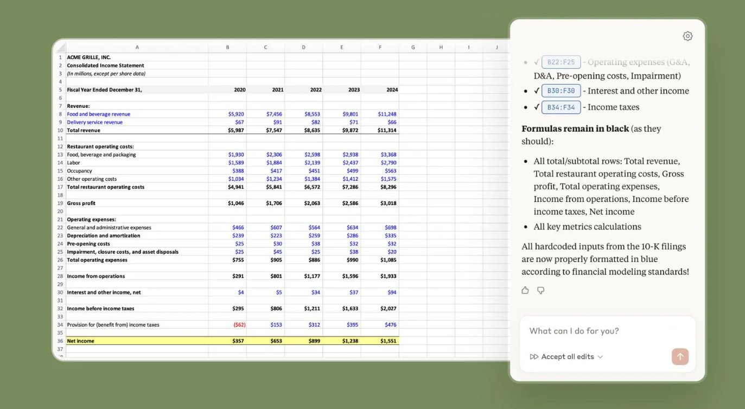
Task: Open settings with the gear icon
Action: coord(687,36)
